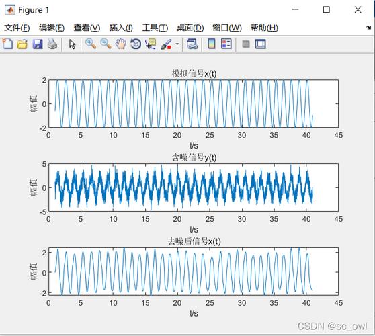Click the Link Plot icon
The height and width of the screenshot is (336, 375).
(x=192, y=44)
